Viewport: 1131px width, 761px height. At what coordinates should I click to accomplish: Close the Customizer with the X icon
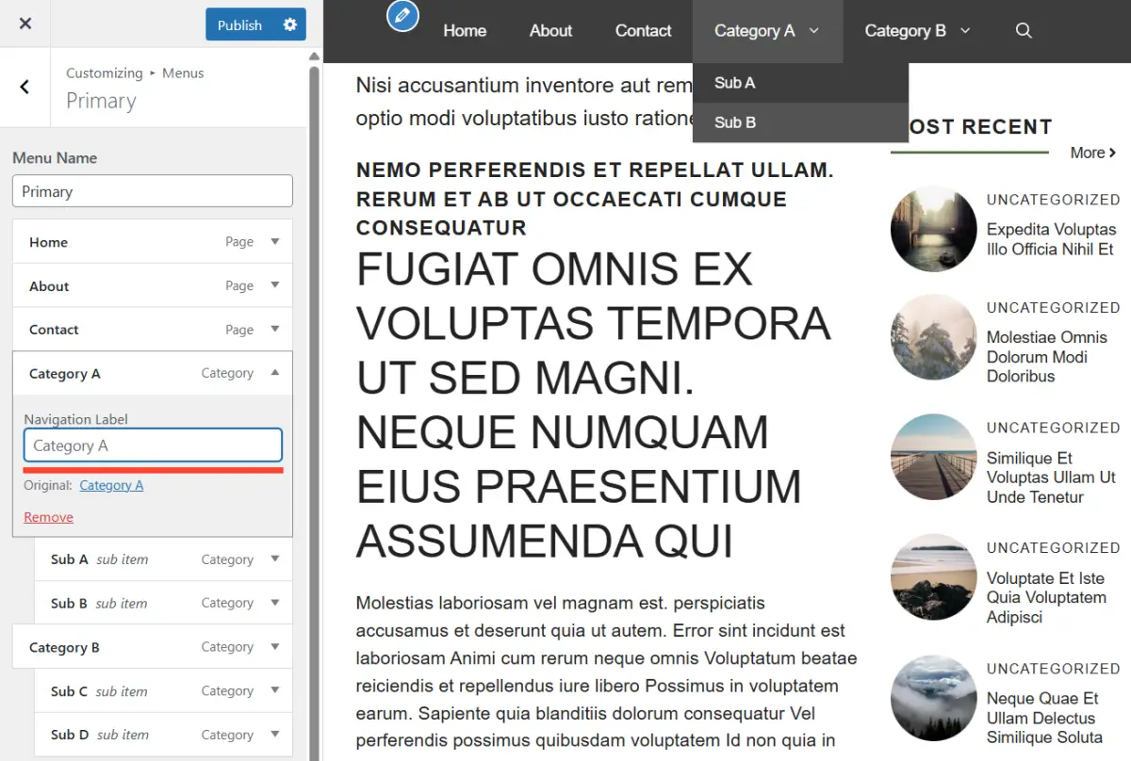click(25, 24)
